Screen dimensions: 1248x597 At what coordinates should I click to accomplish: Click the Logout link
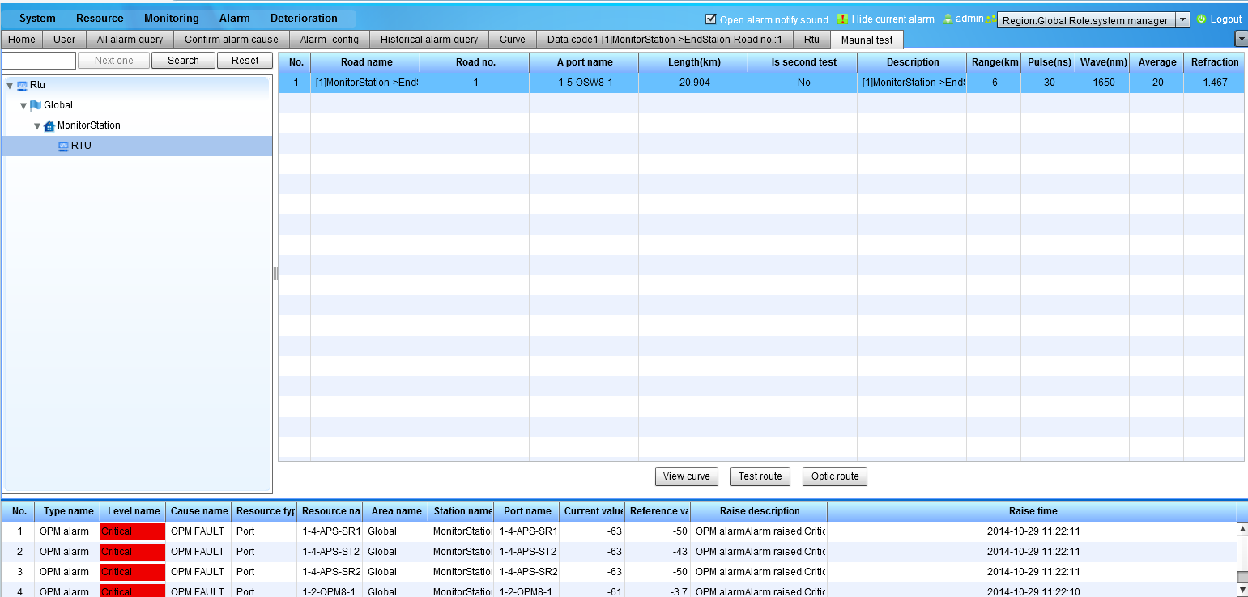point(1226,19)
